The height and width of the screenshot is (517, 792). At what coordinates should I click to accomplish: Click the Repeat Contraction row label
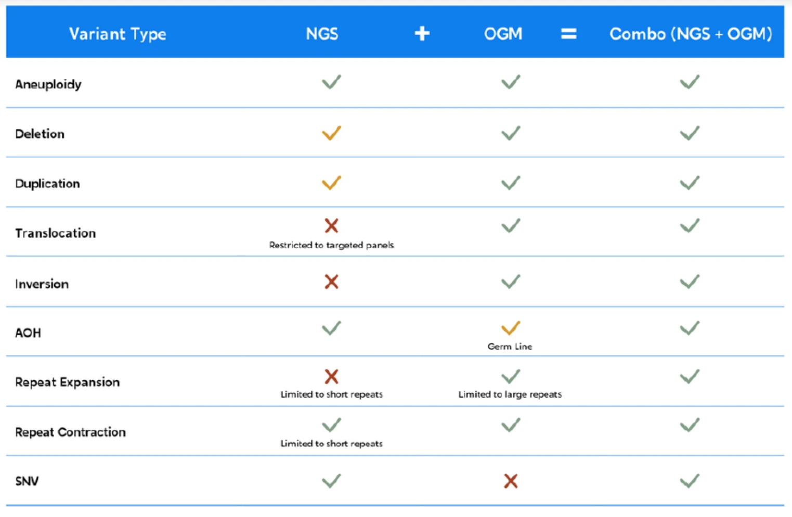(x=70, y=432)
